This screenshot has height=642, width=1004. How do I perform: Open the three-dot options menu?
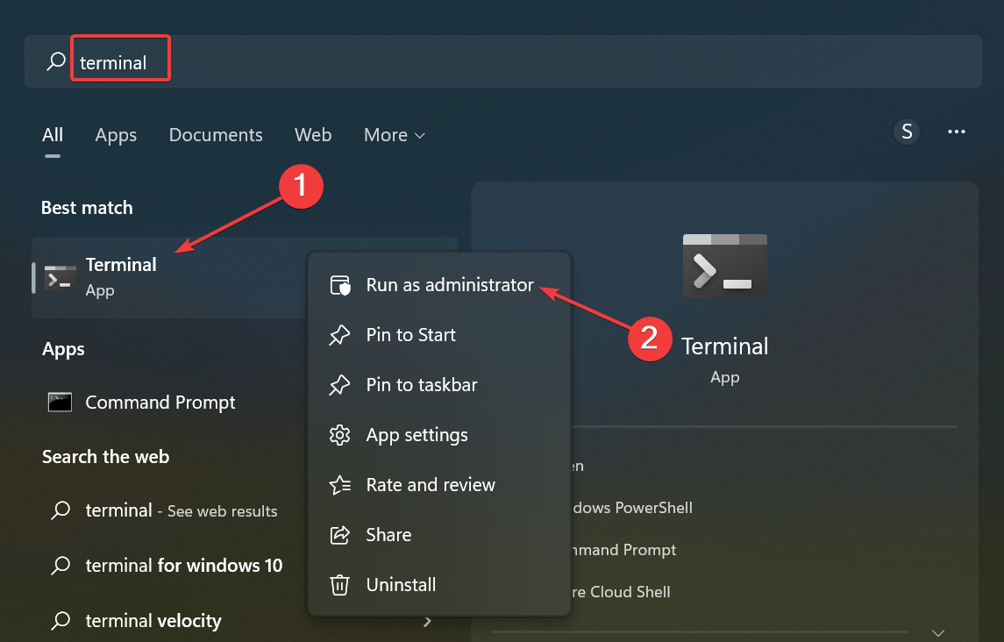pos(957,132)
